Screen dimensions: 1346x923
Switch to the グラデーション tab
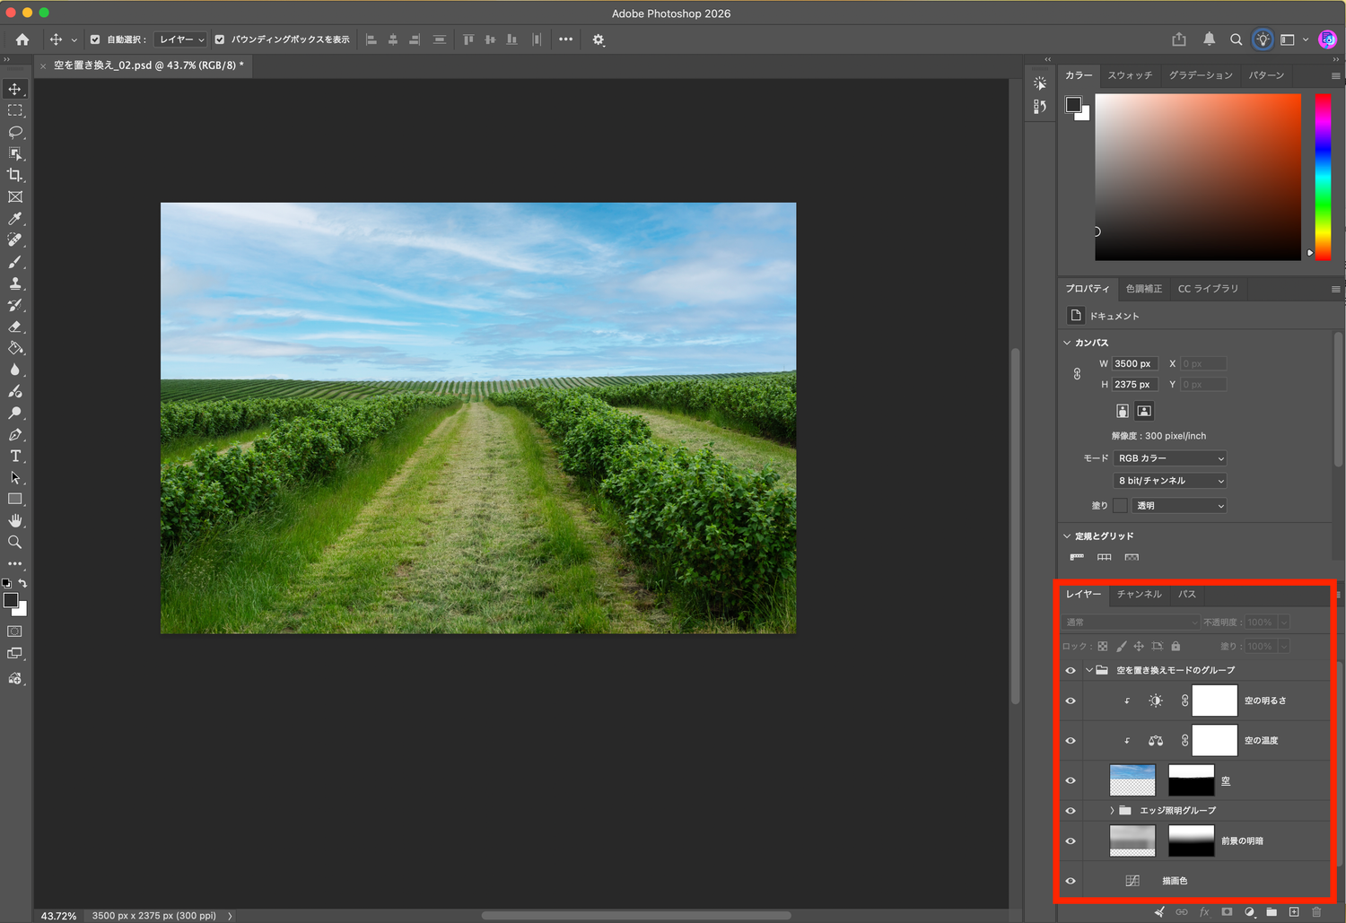pyautogui.click(x=1201, y=75)
